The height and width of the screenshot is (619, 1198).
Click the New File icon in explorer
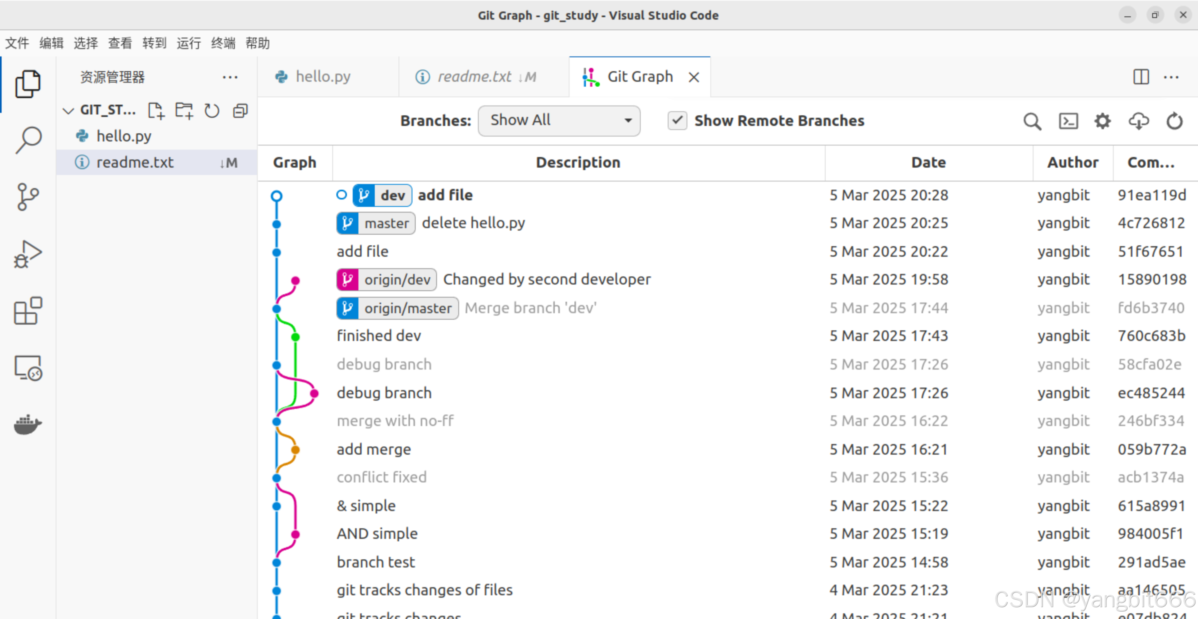[x=156, y=111]
